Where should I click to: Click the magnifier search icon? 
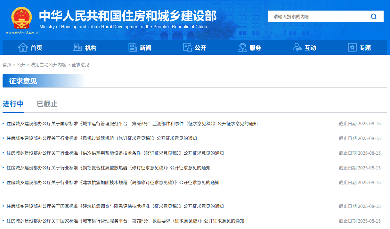point(374,16)
